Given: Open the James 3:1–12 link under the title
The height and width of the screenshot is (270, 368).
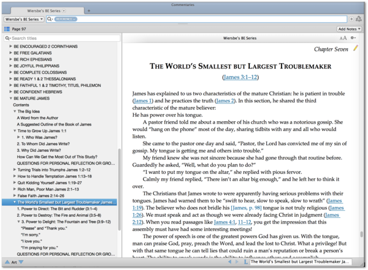Looking at the screenshot, I should pyautogui.click(x=240, y=77).
